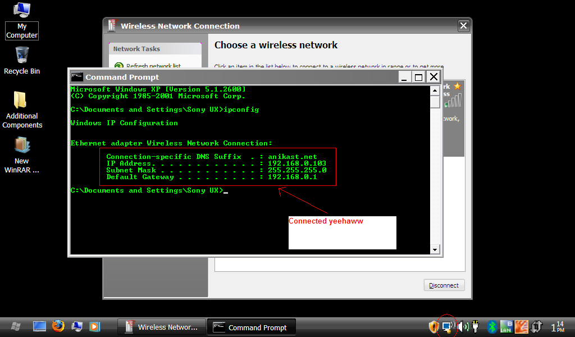Maximize the Command Prompt window
575x337 pixels.
[418, 77]
